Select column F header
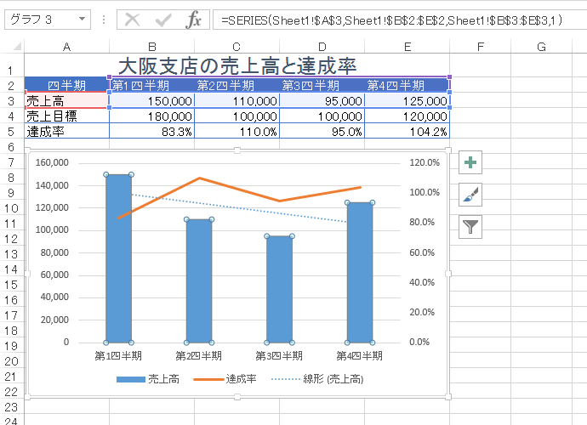The image size is (587, 425). [481, 47]
